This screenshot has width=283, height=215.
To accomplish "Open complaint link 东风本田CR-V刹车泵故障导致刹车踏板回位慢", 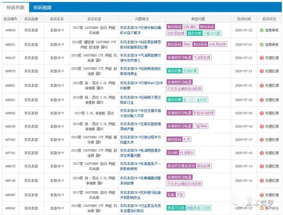I will pos(141,45).
